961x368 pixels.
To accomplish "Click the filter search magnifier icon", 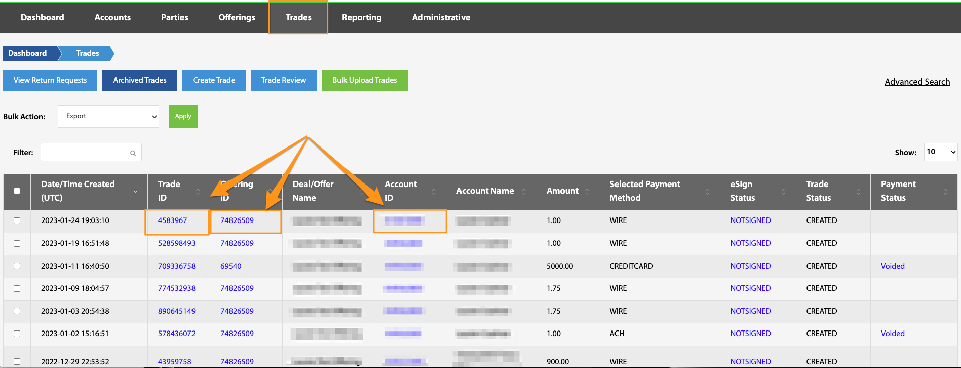I will 133,153.
